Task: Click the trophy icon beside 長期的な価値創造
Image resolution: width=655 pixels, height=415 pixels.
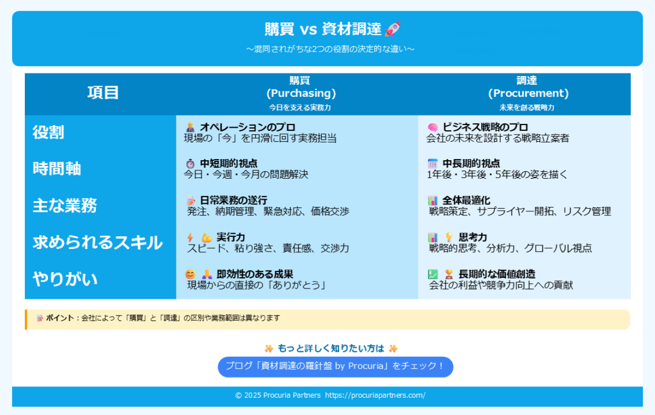Action: tap(448, 274)
